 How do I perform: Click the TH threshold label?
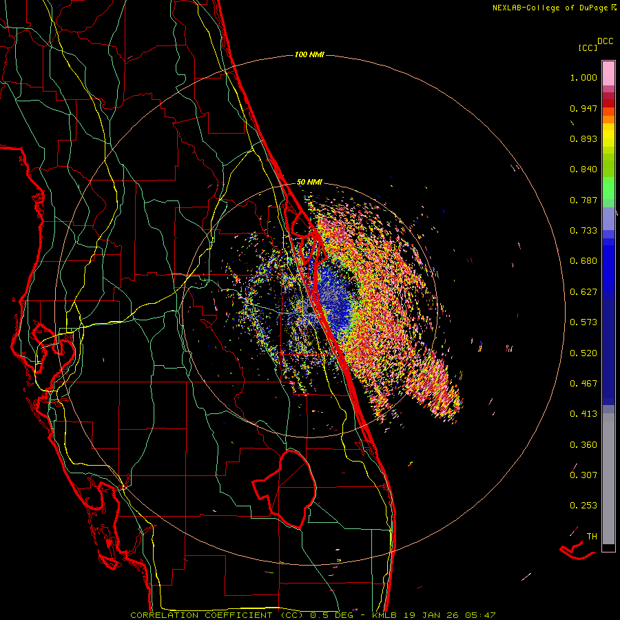[x=592, y=536]
